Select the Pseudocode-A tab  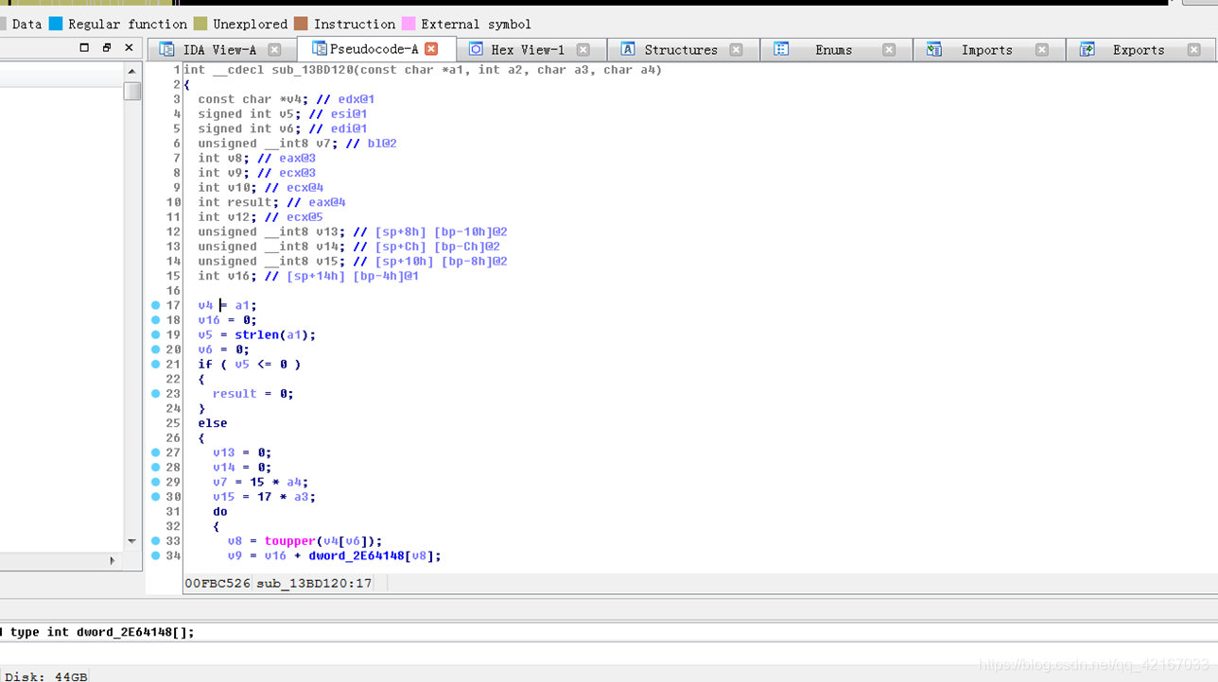point(373,49)
